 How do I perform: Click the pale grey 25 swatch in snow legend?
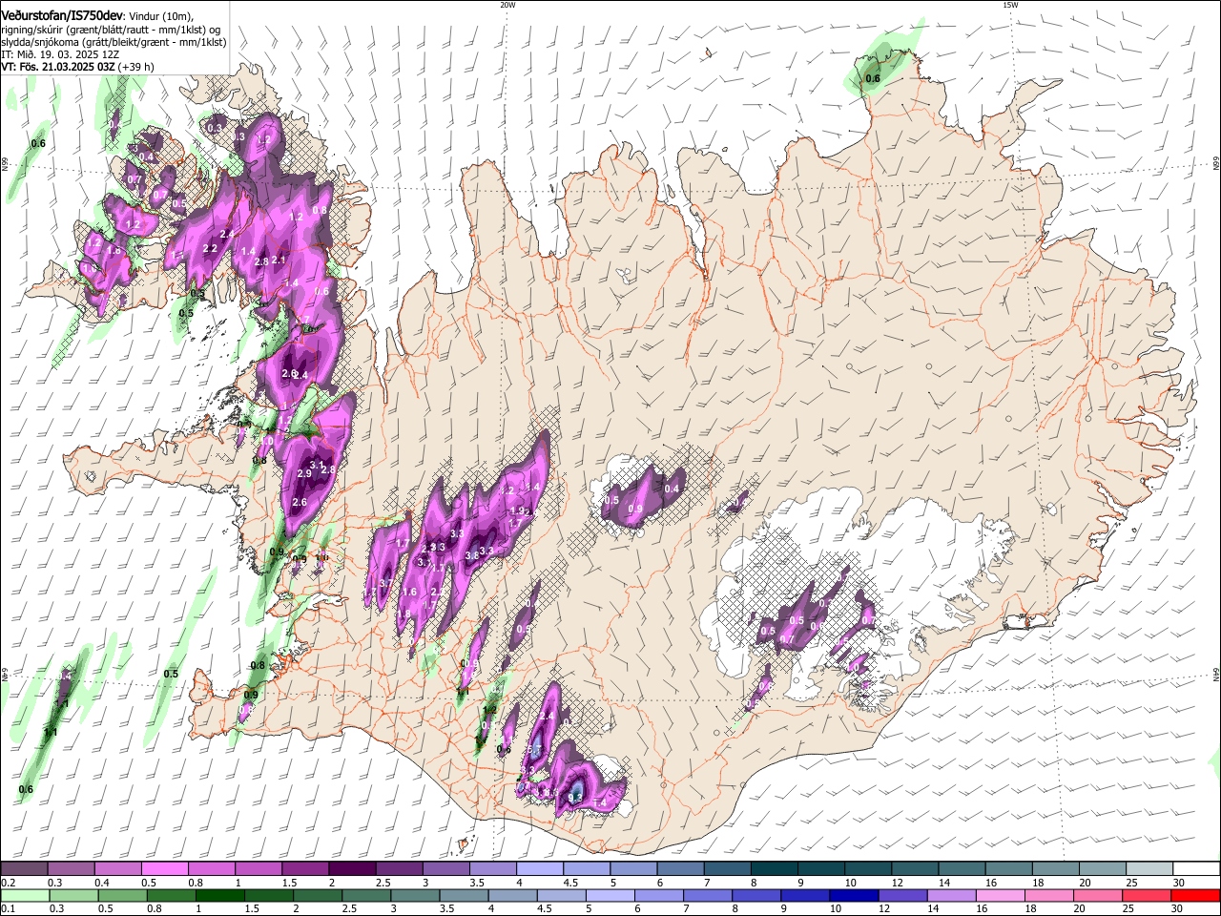click(x=1148, y=869)
